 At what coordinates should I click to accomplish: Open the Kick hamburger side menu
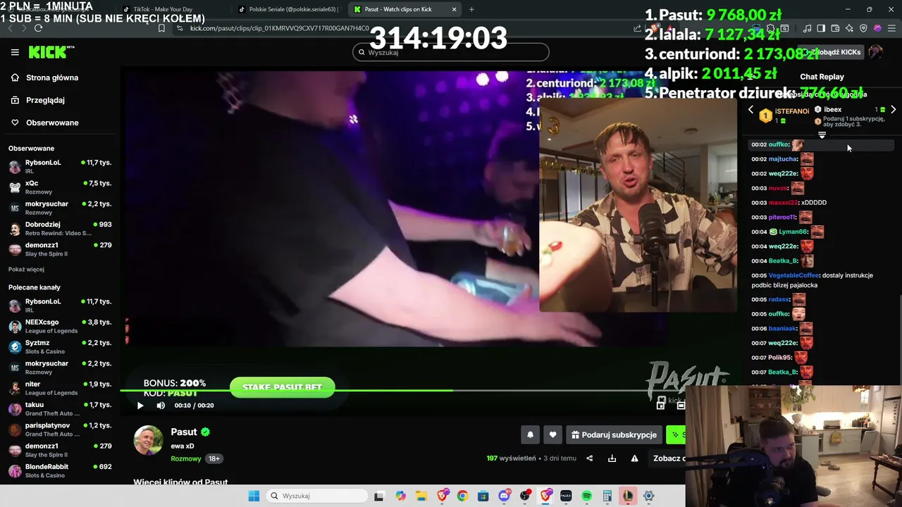point(15,52)
